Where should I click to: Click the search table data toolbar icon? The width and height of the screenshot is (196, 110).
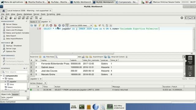pyautogui.click(x=36, y=18)
